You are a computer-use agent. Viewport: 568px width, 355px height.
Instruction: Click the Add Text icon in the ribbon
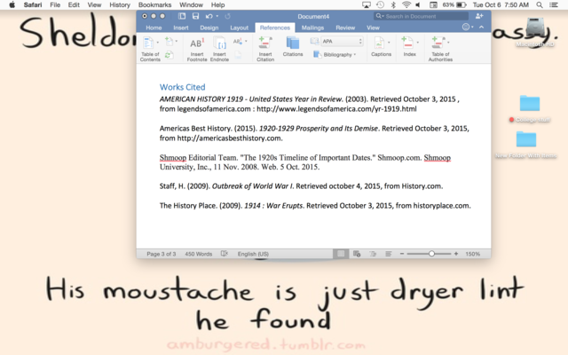(x=169, y=41)
